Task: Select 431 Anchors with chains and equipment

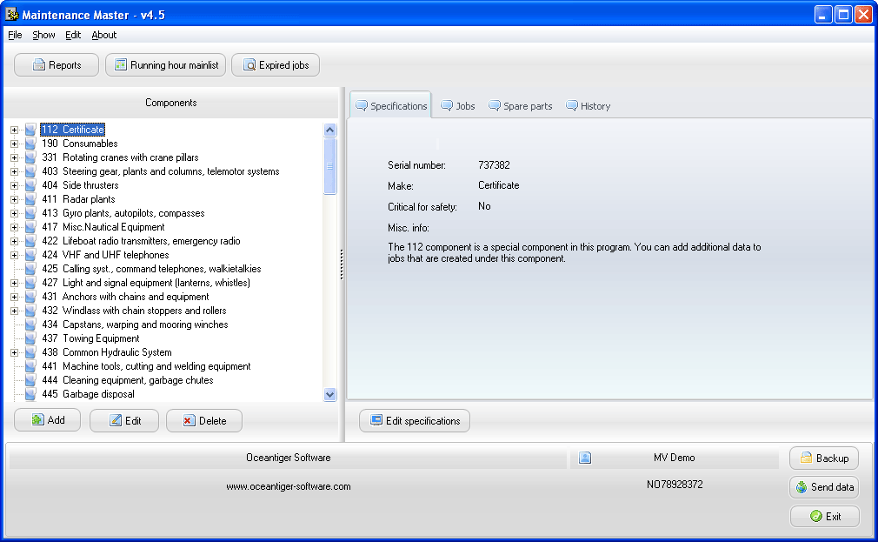Action: pyautogui.click(x=125, y=297)
